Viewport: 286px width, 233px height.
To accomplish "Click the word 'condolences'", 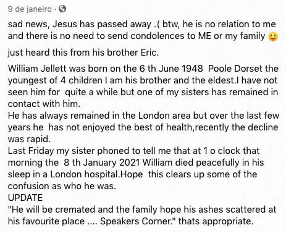I will click(158, 36).
